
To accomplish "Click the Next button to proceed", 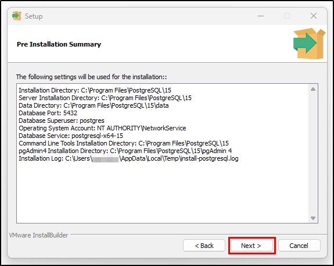I will [252, 246].
